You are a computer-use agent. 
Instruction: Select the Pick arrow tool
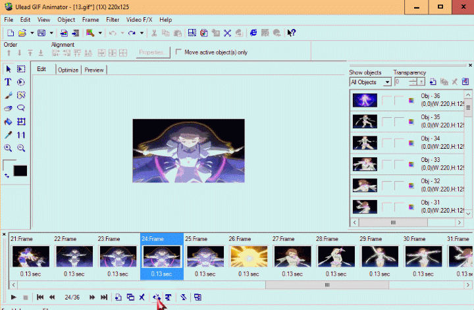pyautogui.click(x=8, y=69)
